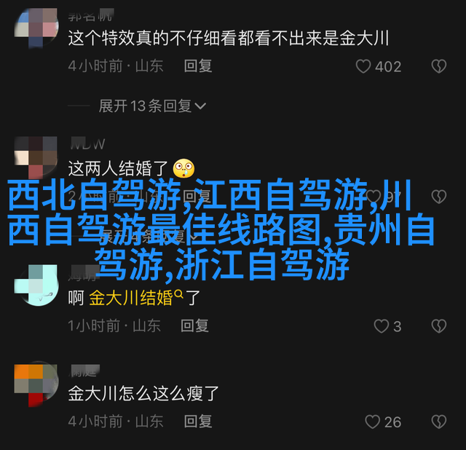
Task: Open the orange avatar of last commenter
Action: [x=36, y=385]
